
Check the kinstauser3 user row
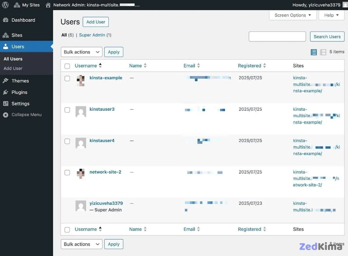click(x=67, y=110)
